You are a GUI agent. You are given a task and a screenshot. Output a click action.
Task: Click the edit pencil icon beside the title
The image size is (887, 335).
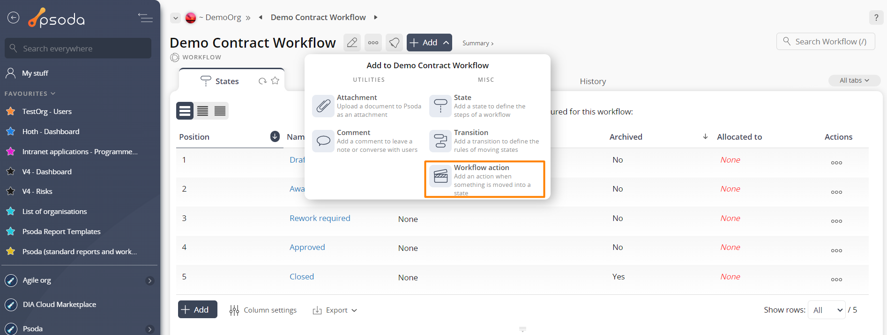[x=352, y=43]
